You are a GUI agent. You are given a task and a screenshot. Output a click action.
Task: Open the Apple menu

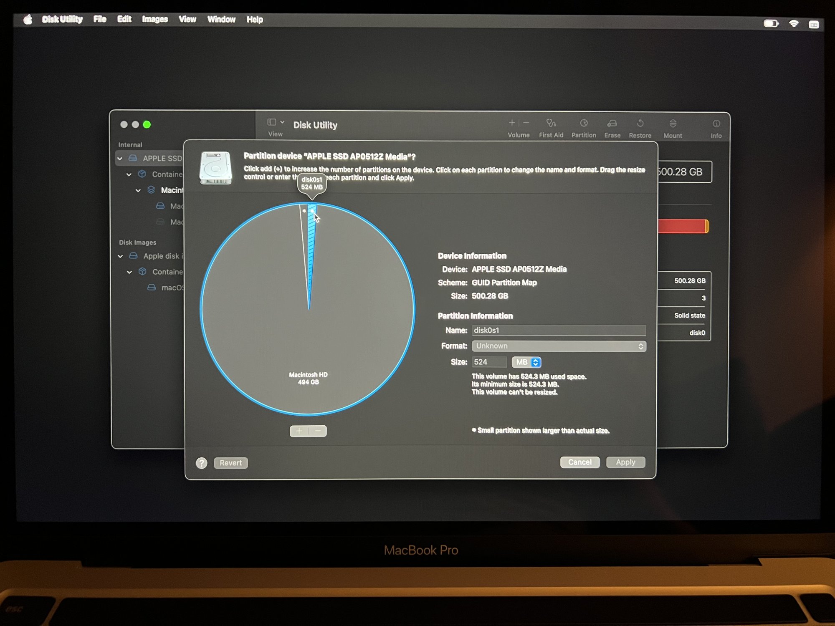(28, 19)
